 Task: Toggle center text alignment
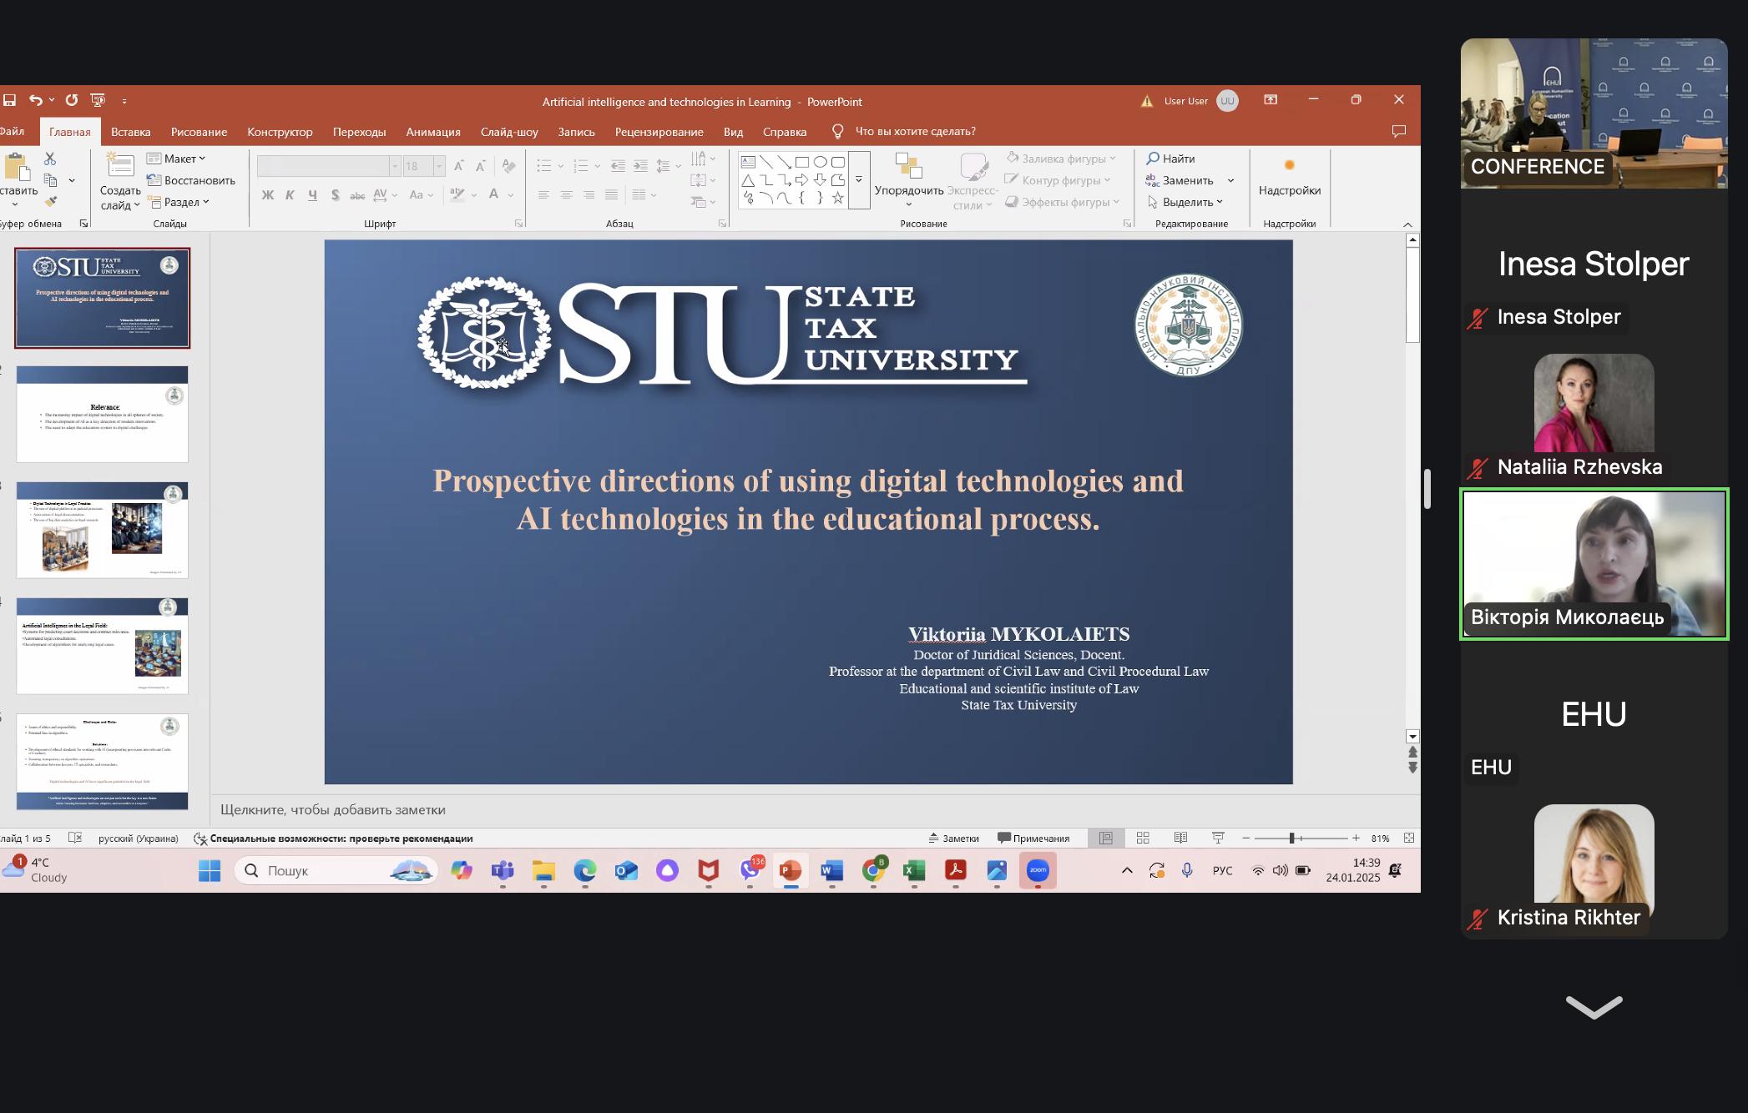pyautogui.click(x=566, y=195)
